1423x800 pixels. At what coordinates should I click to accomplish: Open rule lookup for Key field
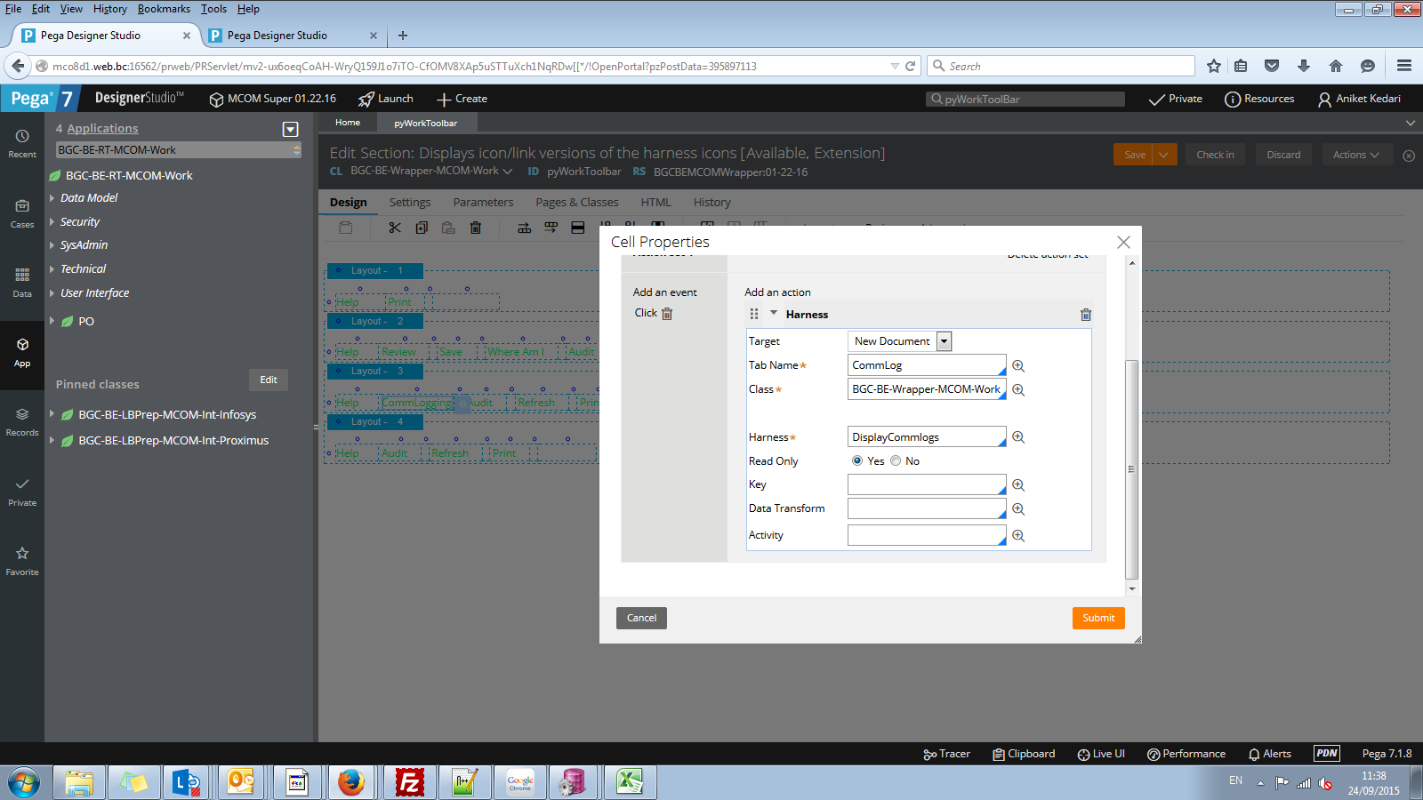pos(1018,484)
